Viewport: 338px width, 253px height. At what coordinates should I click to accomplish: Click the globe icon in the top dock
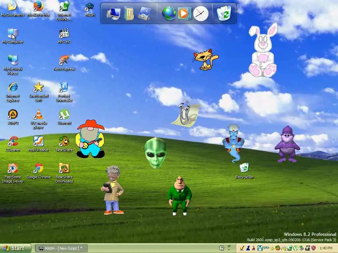169,13
